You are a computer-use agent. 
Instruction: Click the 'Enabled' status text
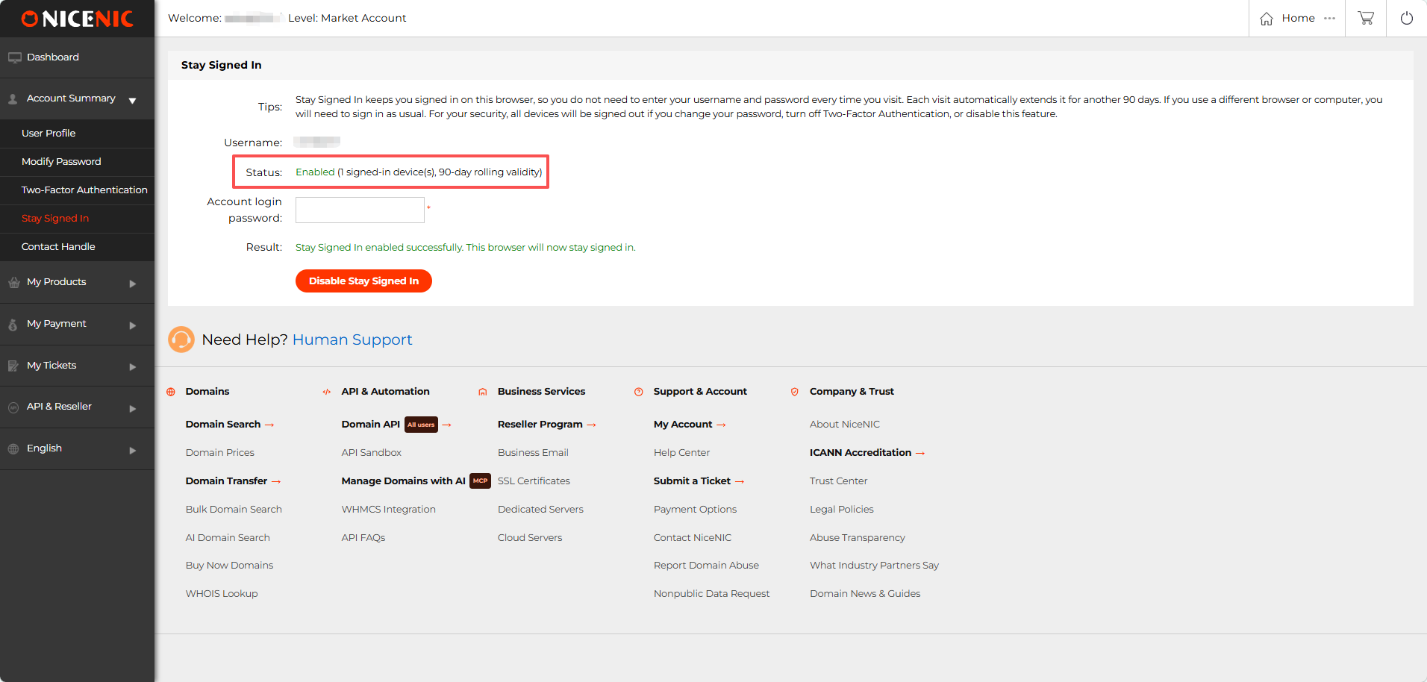[315, 172]
